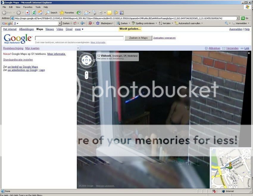This screenshot has width=253, height=196.
Task: Click the Spelling controleren toolbar button
Action: (143, 23)
